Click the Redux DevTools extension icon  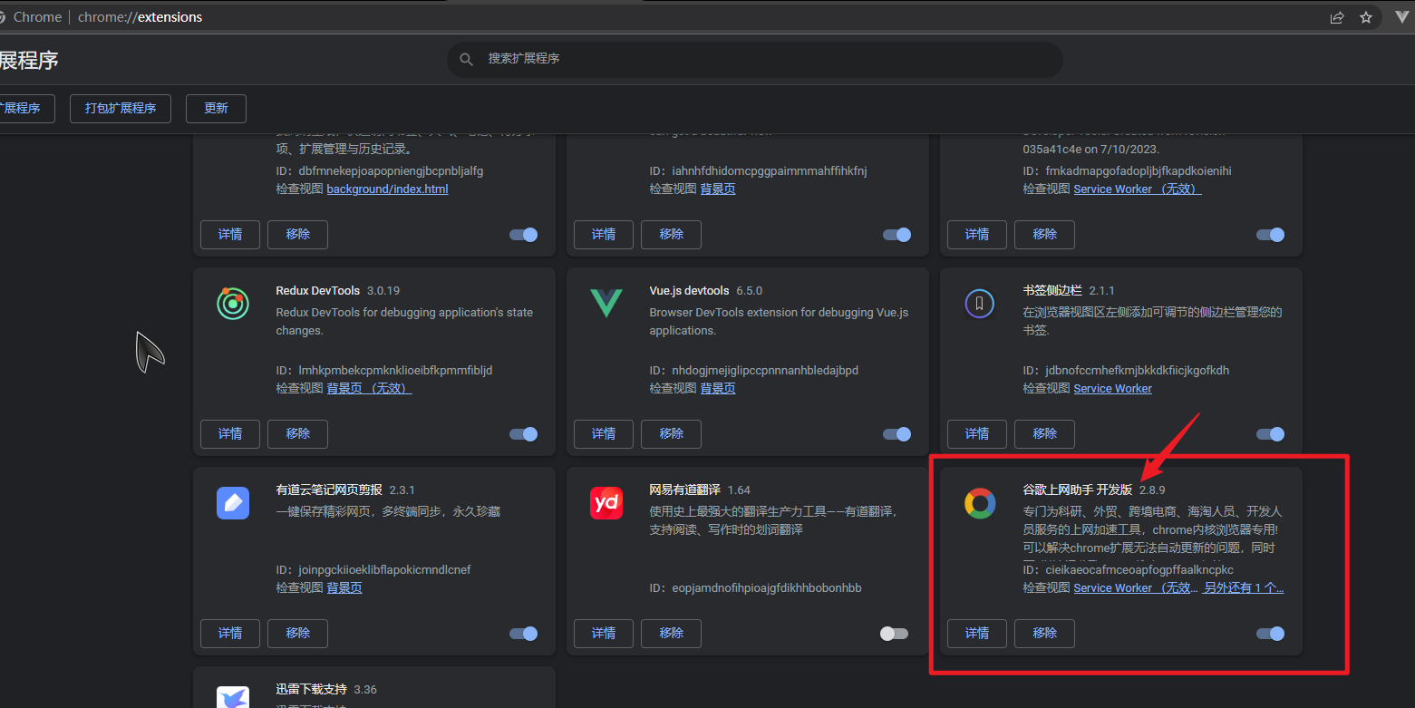(233, 304)
